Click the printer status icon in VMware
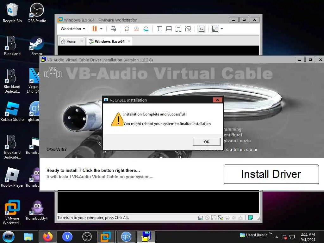This screenshot has height=243, width=324. 227,218
